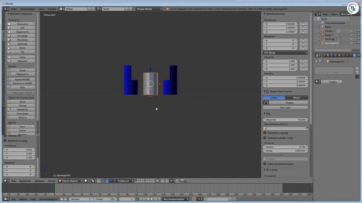Click the Camera object icon in outliner
Screen dimensions: 362x203
[323, 31]
